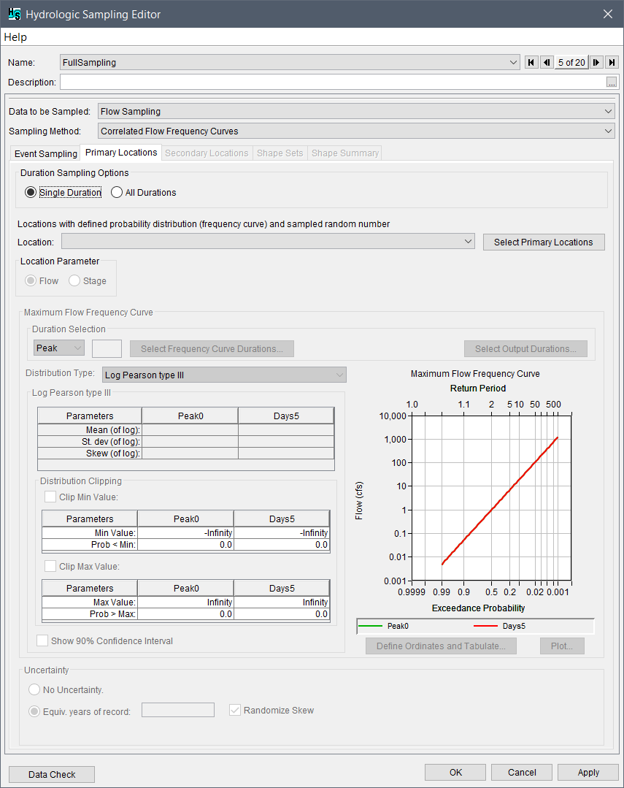Enable the Clip Min Value checkbox

coord(50,497)
